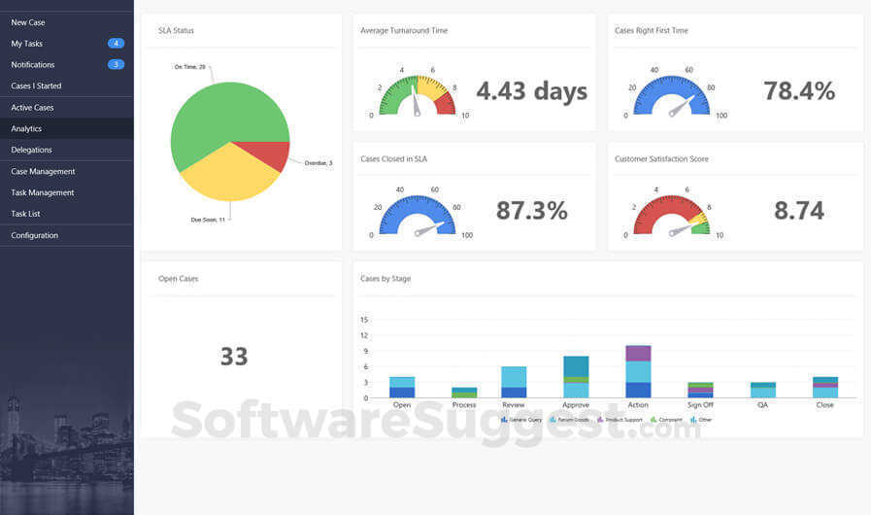Toggle the Other legend icon

[693, 420]
